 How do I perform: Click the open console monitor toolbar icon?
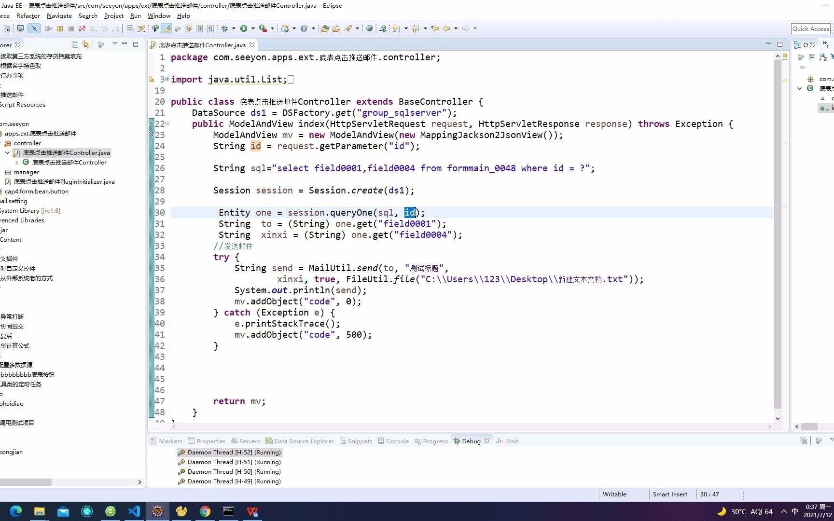pos(20,28)
